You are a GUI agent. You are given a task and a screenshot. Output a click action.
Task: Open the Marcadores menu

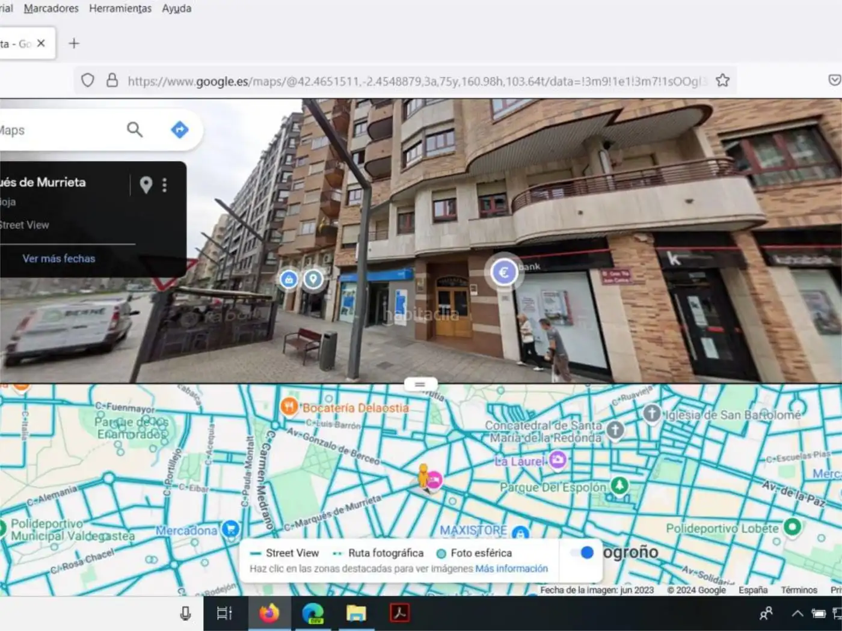(51, 8)
